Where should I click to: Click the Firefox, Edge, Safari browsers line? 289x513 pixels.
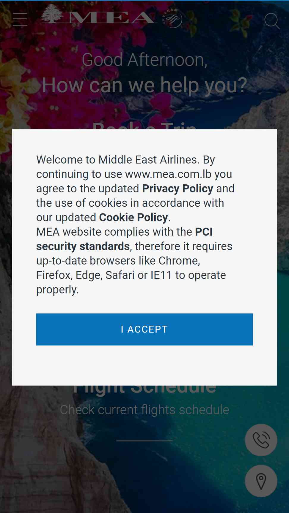tap(131, 275)
